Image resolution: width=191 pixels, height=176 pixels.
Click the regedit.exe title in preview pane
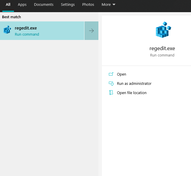162,48
